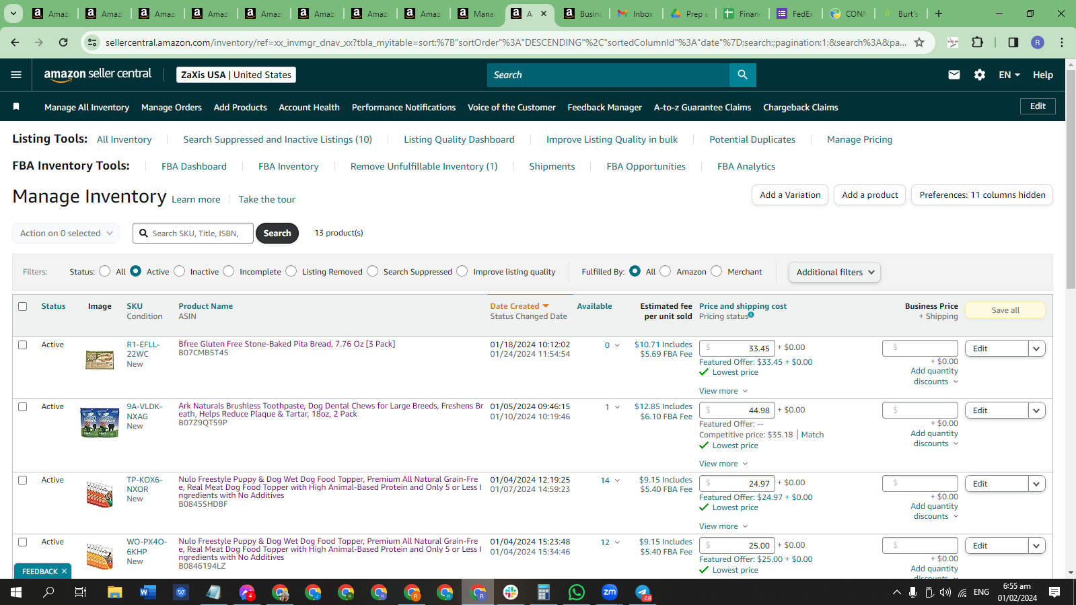Open Preferences: 11 columns hidden
The image size is (1076, 605).
coord(982,195)
